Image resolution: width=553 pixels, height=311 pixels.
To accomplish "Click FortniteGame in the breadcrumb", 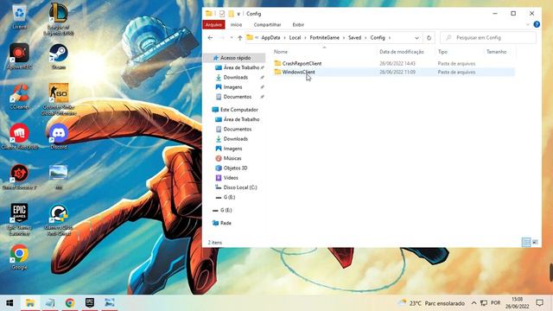I will pyautogui.click(x=325, y=38).
